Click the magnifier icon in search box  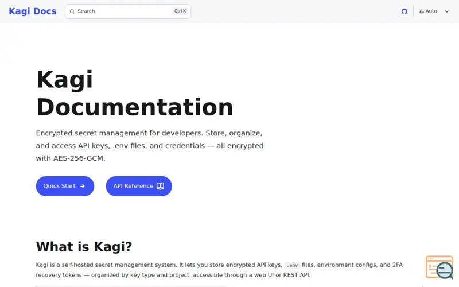pos(72,11)
